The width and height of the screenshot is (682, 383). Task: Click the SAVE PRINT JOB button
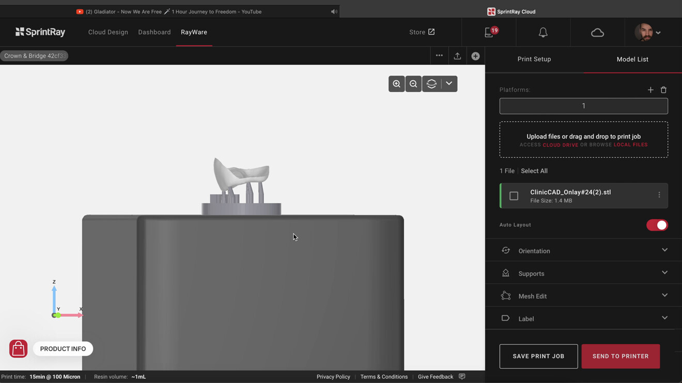click(538, 356)
